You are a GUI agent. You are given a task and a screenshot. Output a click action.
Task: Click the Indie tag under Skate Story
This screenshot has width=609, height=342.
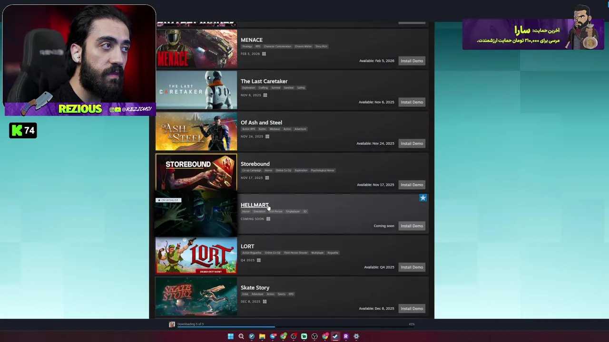[245, 294]
